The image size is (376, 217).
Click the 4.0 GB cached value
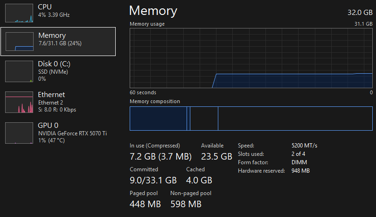(x=199, y=180)
